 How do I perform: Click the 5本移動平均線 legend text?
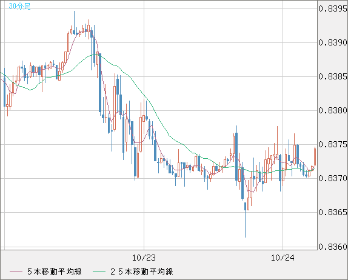click(55, 272)
